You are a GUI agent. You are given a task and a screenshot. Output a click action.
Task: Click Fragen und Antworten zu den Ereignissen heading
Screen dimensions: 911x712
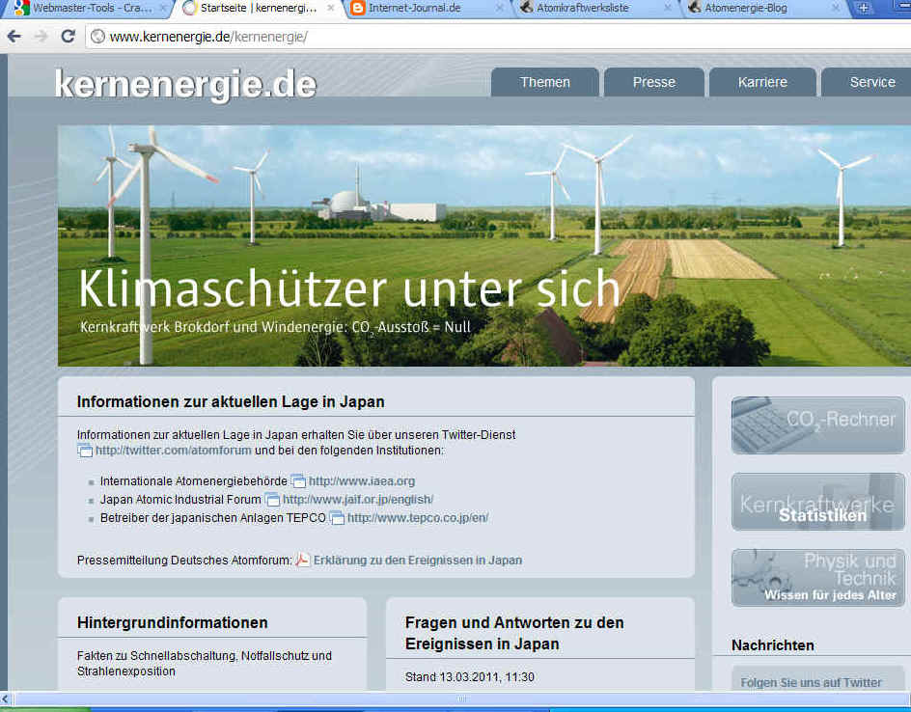coord(514,633)
